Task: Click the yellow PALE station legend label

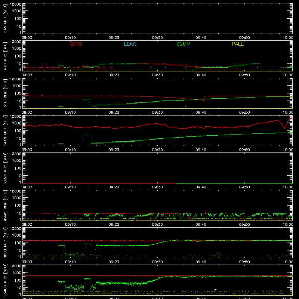Action: coord(238,44)
